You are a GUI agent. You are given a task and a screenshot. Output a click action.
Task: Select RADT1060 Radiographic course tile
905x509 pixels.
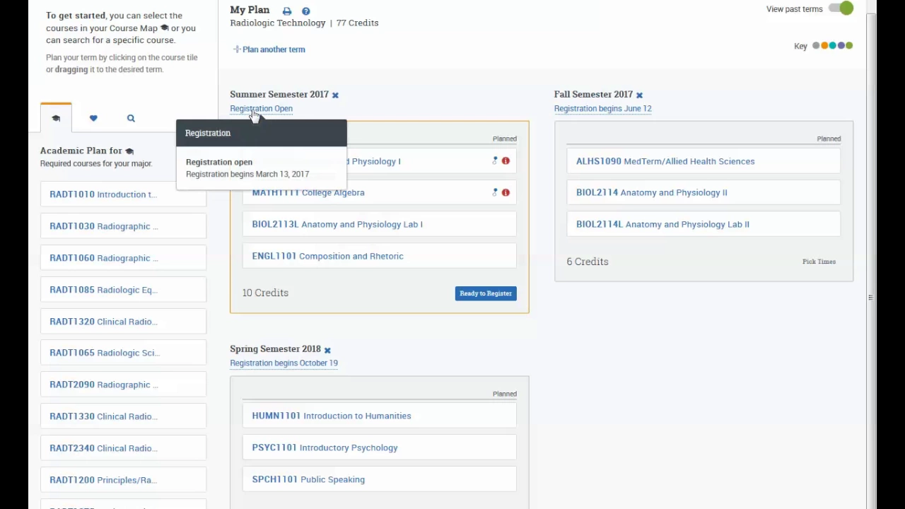pos(123,258)
